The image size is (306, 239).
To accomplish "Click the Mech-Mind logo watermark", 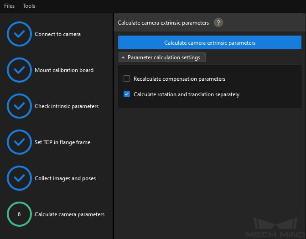I will (x=275, y=228).
